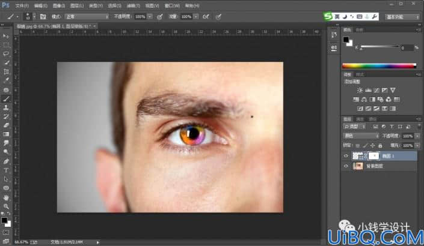Open the layer opacity dropdown arrow
Screen dimensions: 424x246
click(x=417, y=136)
